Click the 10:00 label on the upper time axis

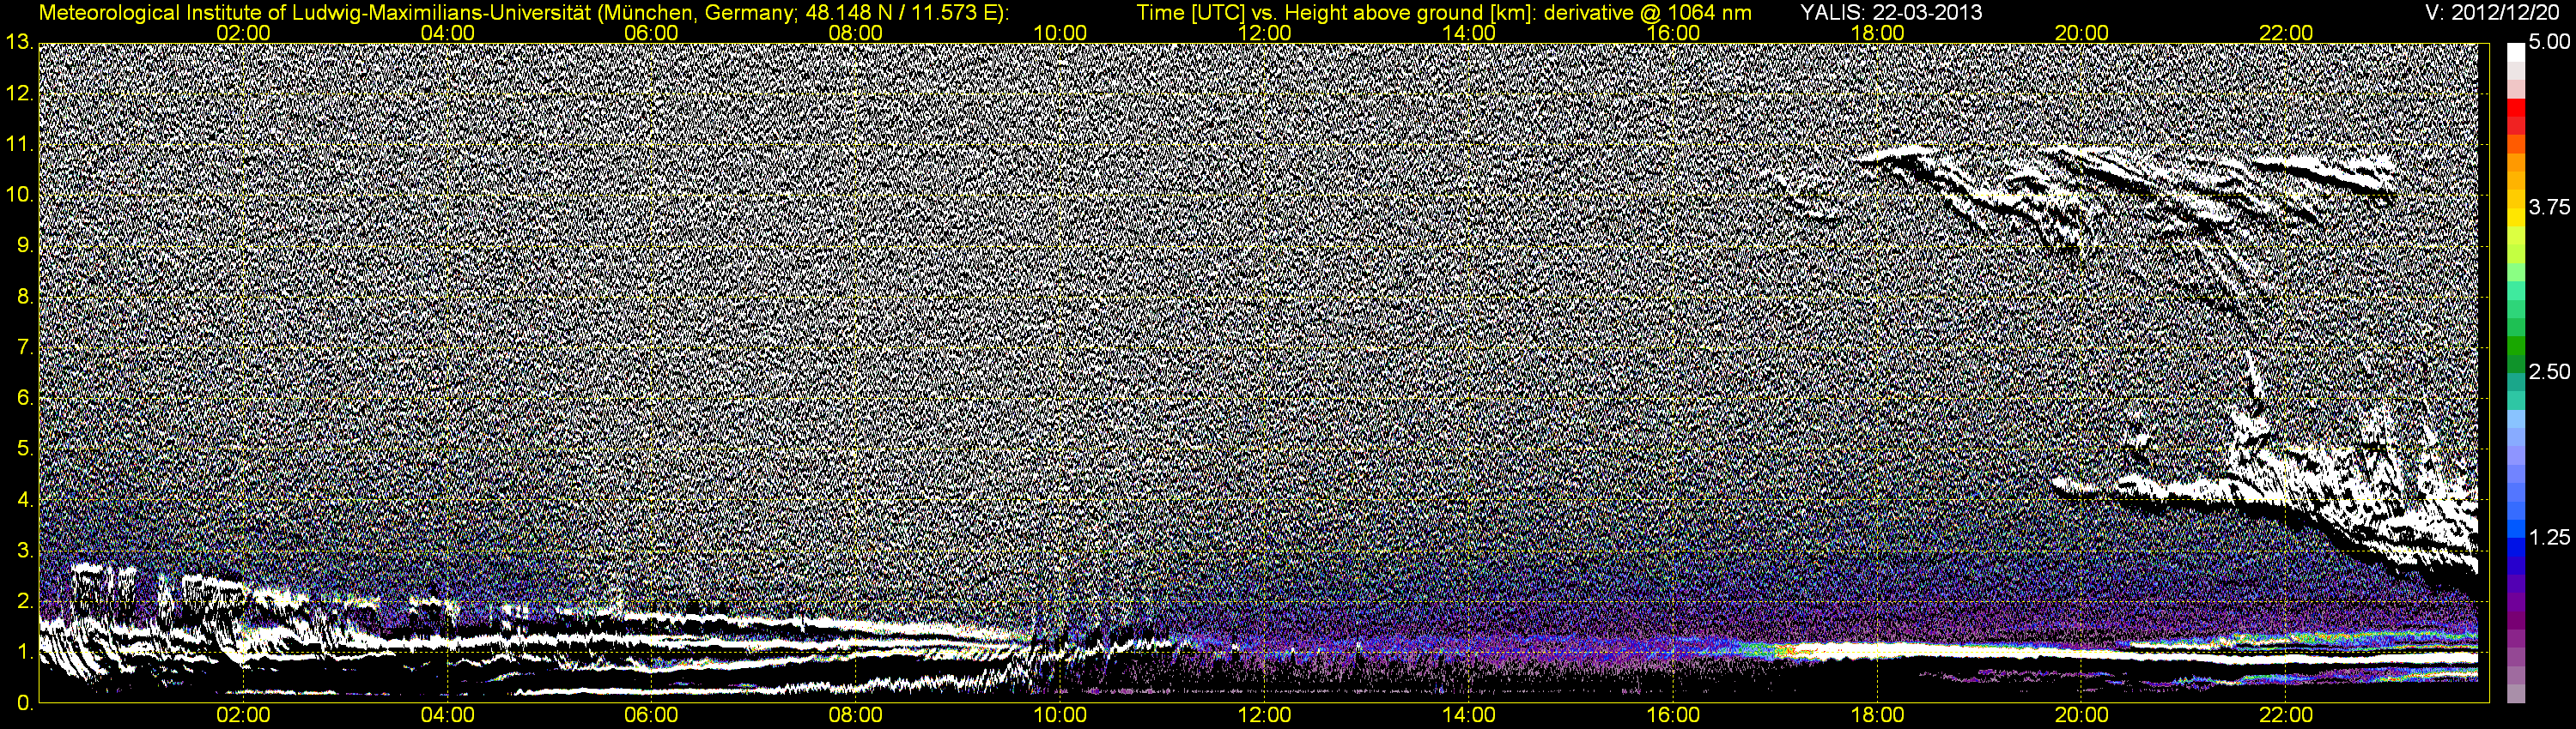coord(1060,33)
